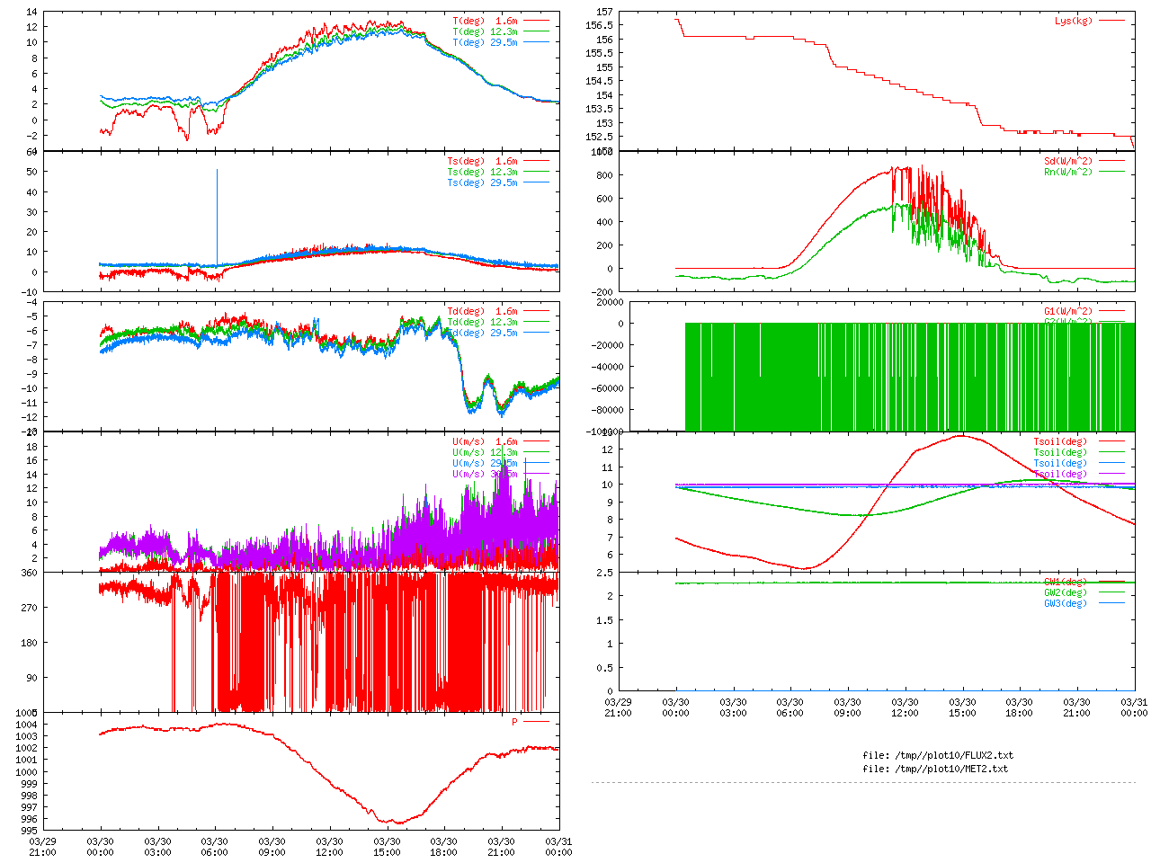Click the blue 'Tsoil(deg)' legend label

click(1060, 463)
